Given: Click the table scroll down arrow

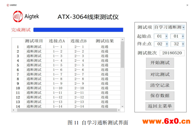Looking at the screenshot, I should coord(122,106).
